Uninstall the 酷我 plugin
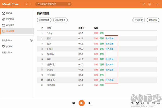 96,44
